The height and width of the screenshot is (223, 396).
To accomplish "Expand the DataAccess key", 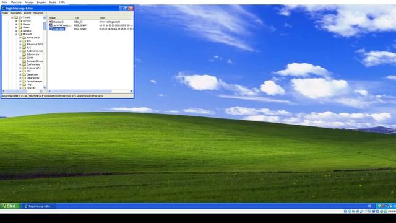I will [x=20, y=75].
